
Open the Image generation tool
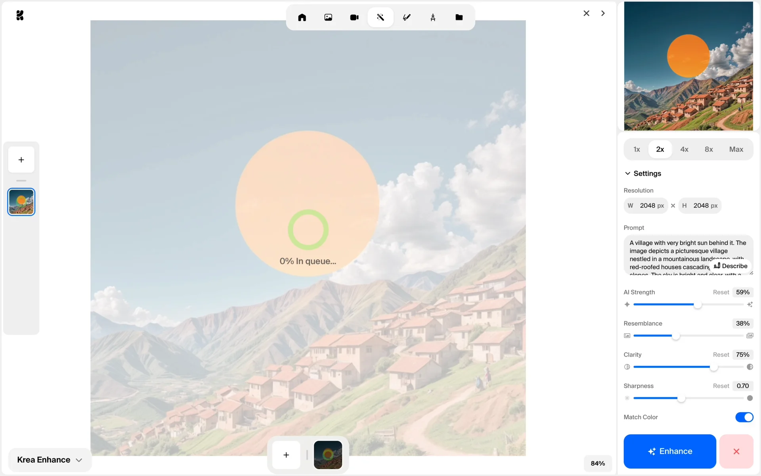pyautogui.click(x=328, y=17)
